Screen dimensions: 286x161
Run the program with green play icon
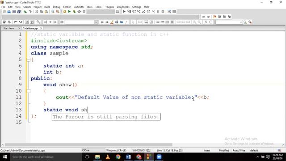coord(69,12)
